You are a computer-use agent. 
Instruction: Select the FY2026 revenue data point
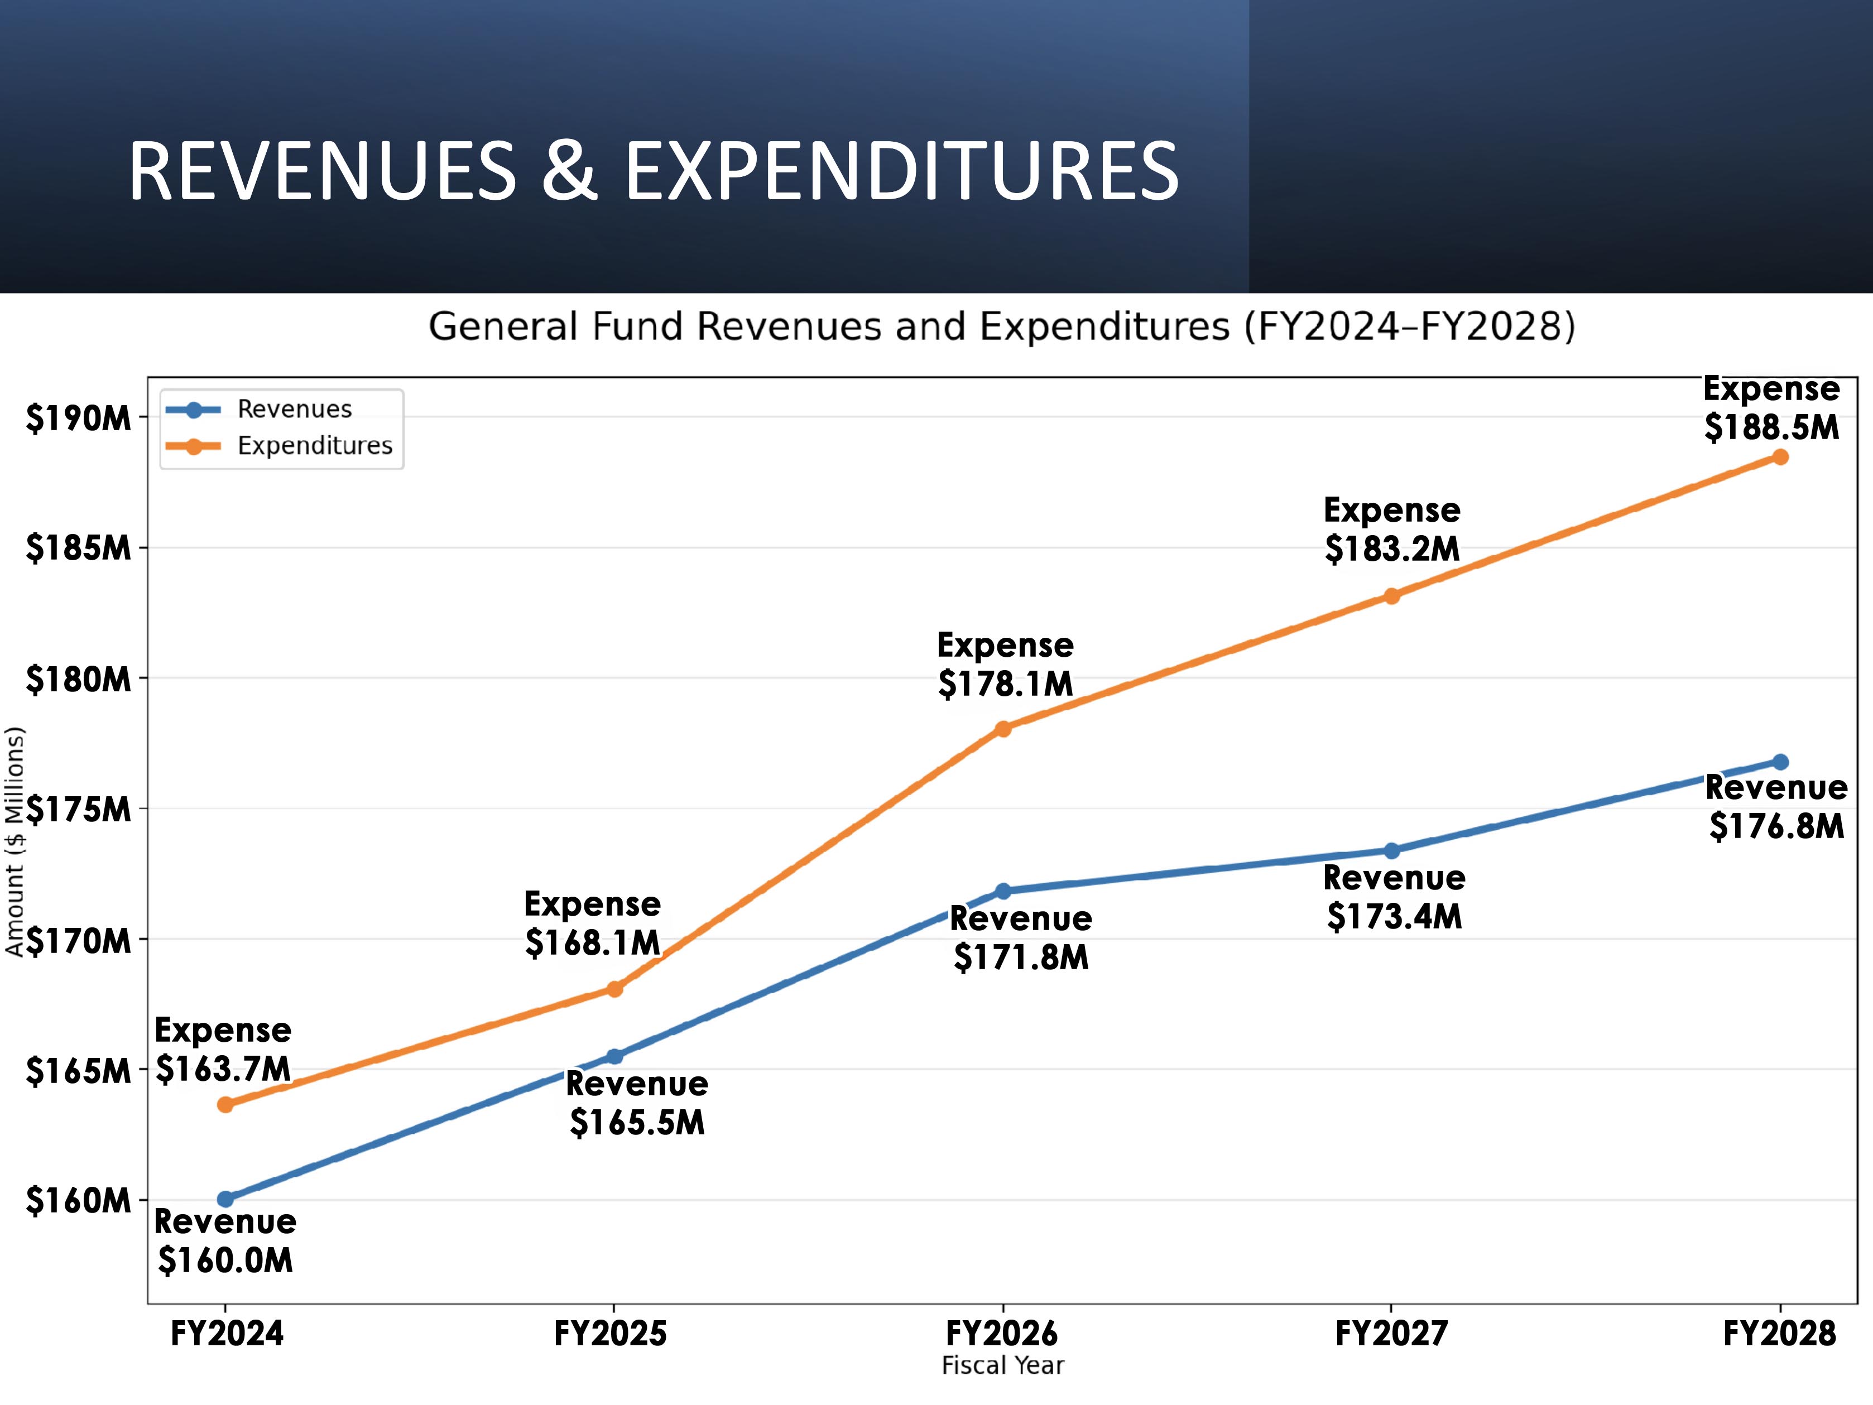point(1002,891)
